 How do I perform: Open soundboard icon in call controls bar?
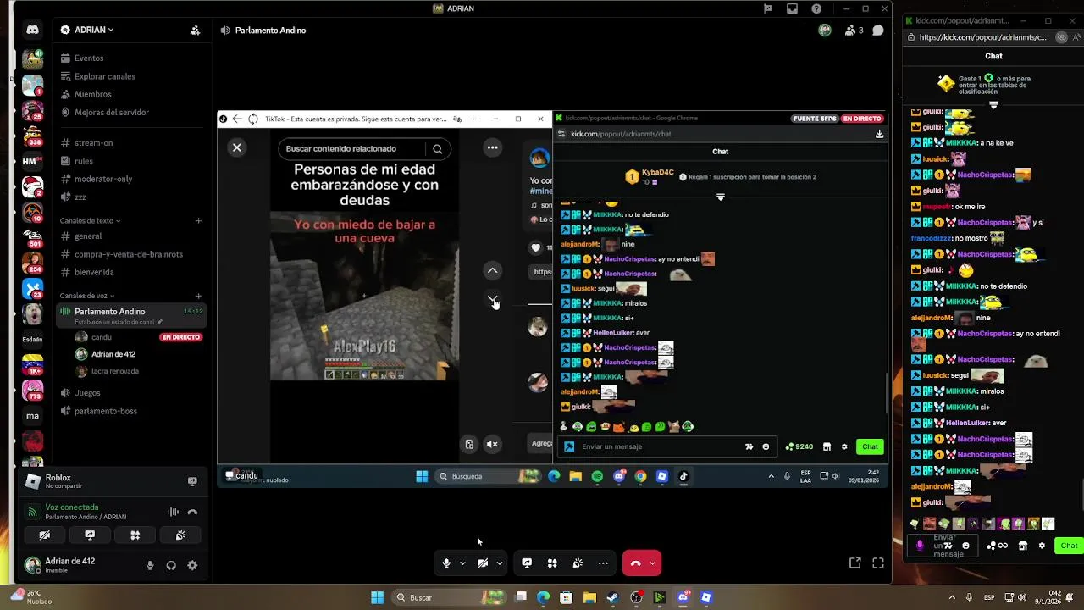[x=578, y=563]
